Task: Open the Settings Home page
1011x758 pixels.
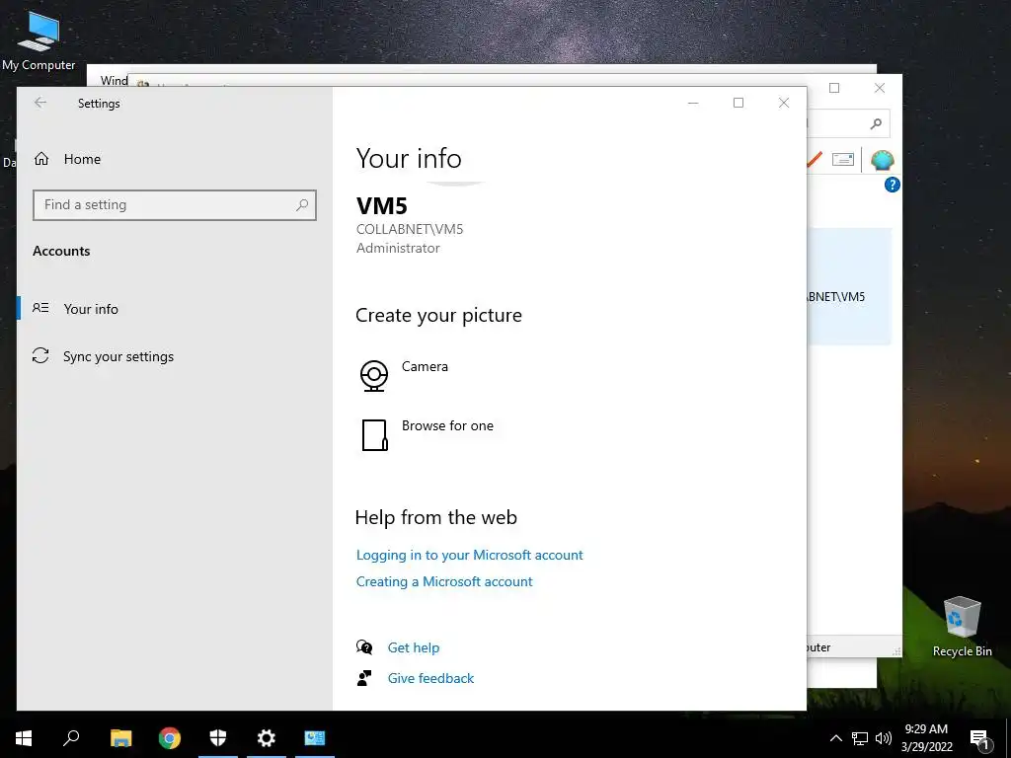Action: point(67,159)
